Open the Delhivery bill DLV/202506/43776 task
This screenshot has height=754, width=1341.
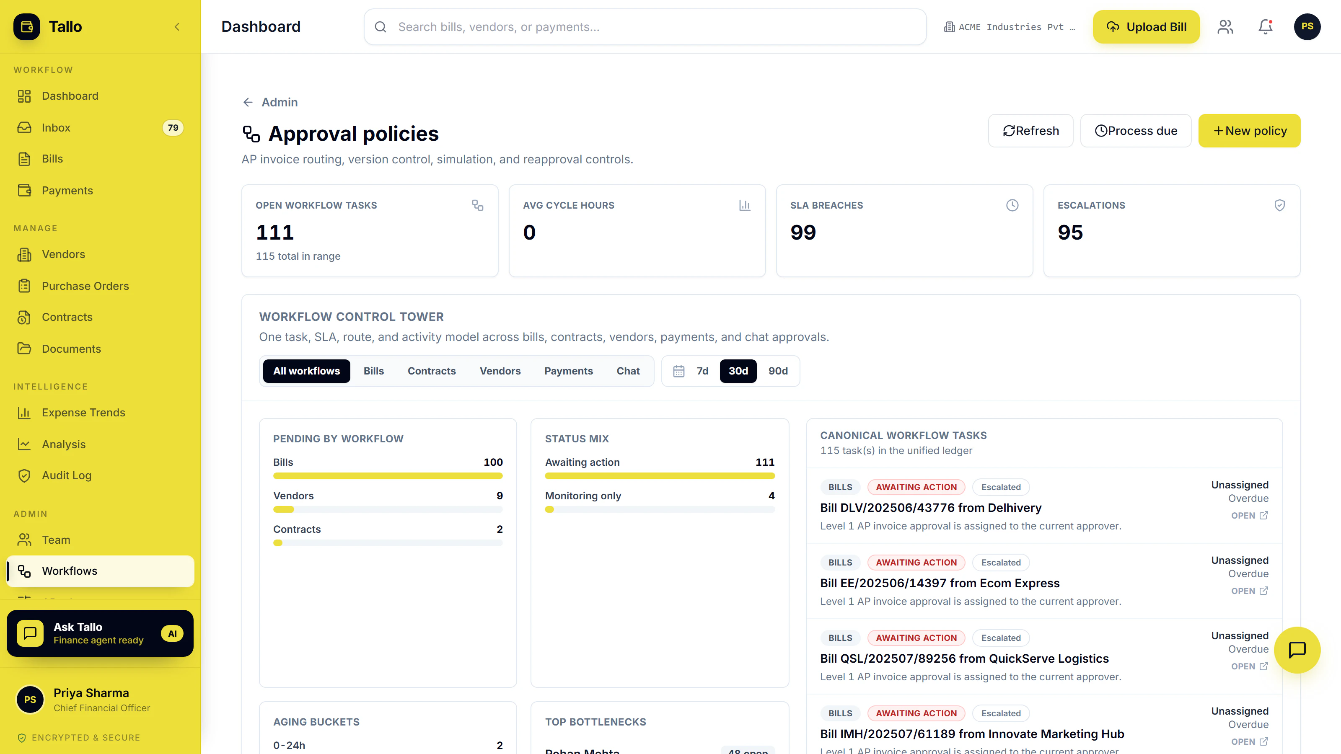click(x=931, y=508)
